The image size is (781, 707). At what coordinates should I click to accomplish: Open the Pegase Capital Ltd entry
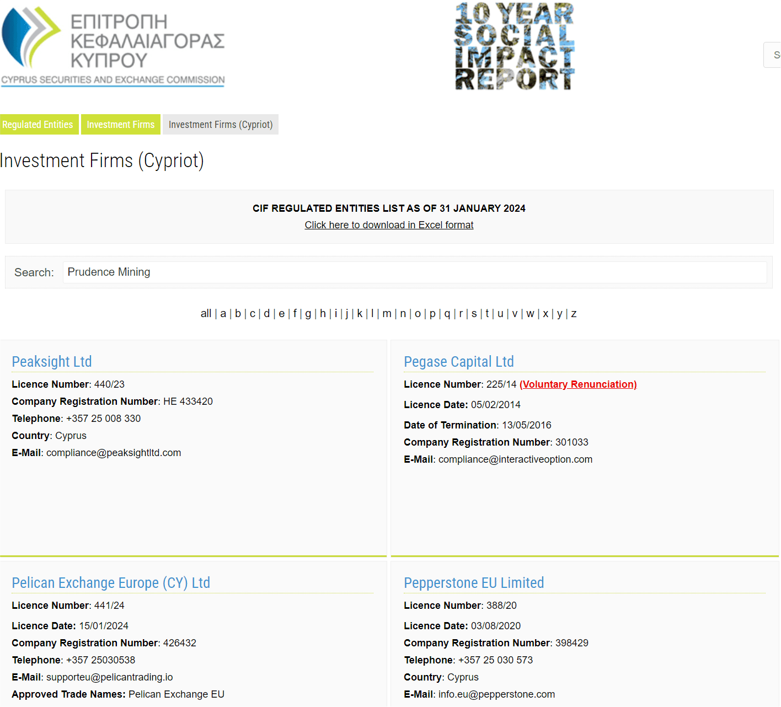[459, 362]
